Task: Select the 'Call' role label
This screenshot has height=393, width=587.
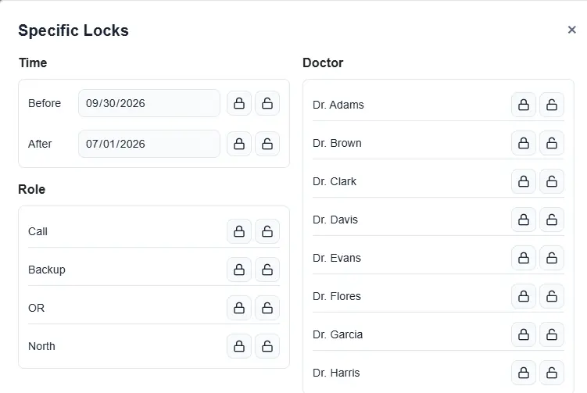Action: pyautogui.click(x=38, y=231)
